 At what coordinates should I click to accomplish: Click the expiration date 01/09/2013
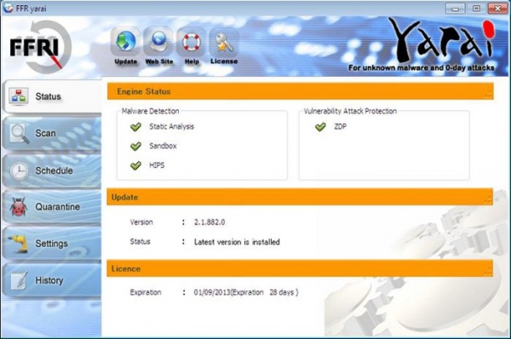click(212, 292)
